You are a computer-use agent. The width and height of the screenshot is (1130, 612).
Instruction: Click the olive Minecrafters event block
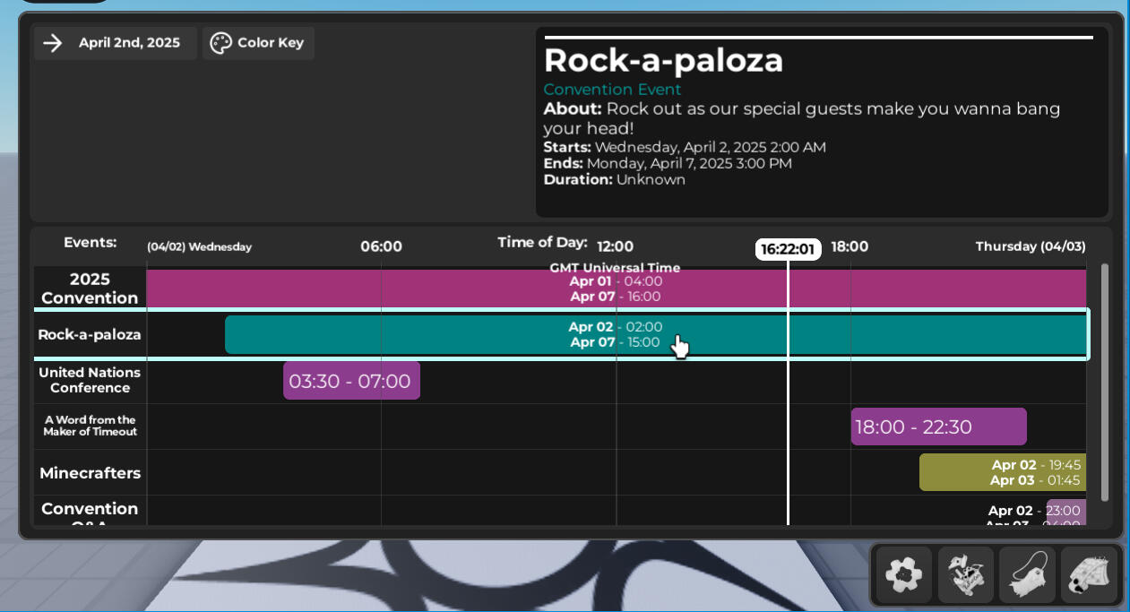[1002, 472]
